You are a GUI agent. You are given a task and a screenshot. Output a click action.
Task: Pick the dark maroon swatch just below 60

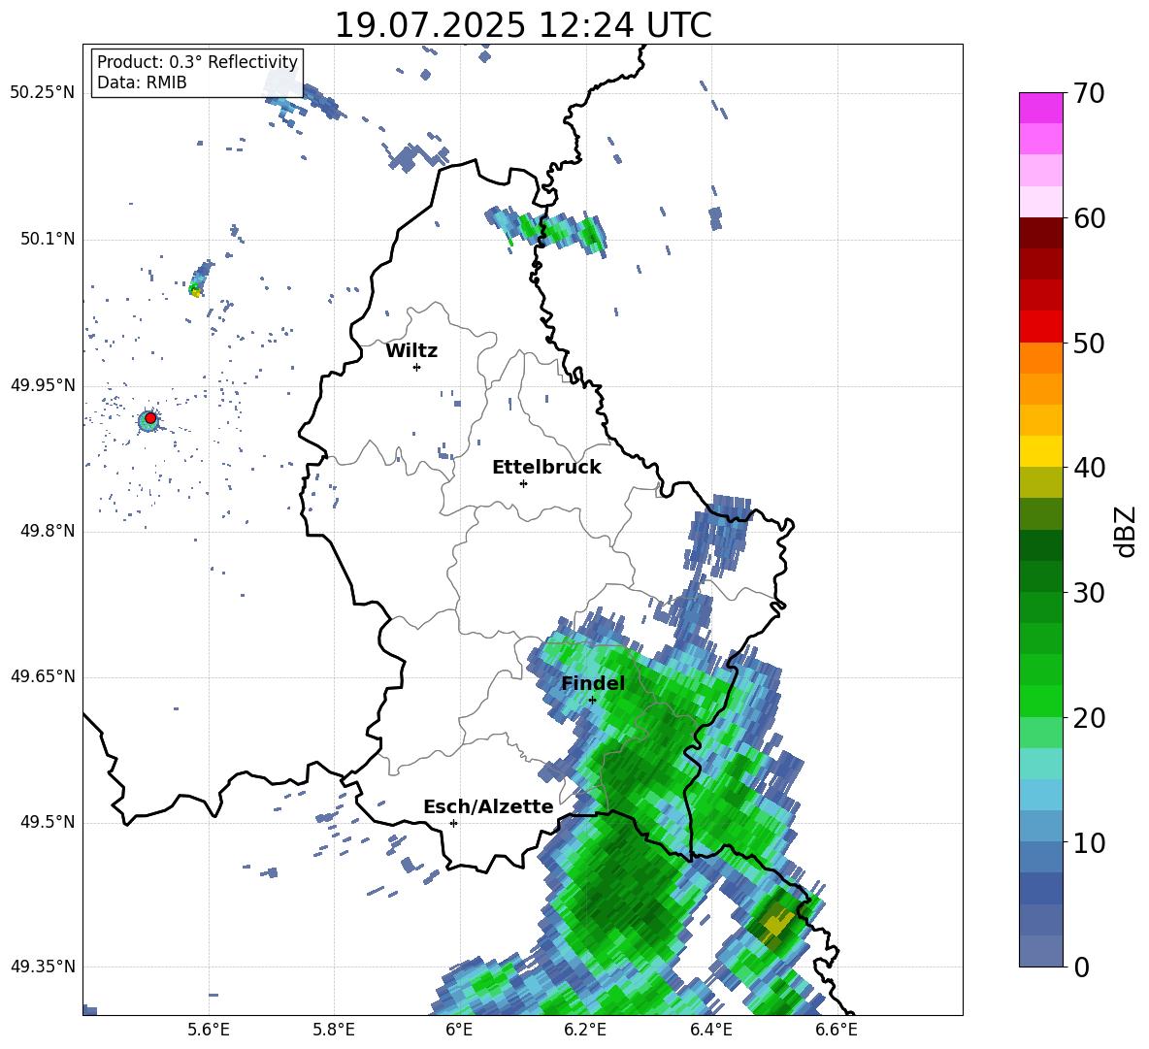pos(1040,233)
